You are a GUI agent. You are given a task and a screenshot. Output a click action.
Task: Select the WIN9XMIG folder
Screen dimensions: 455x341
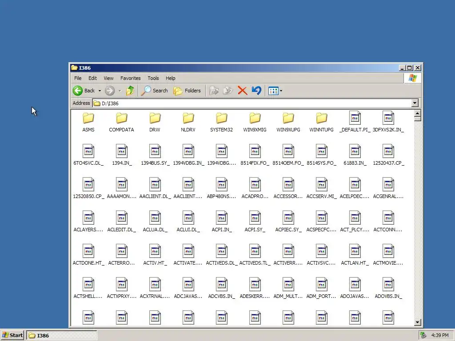(255, 122)
